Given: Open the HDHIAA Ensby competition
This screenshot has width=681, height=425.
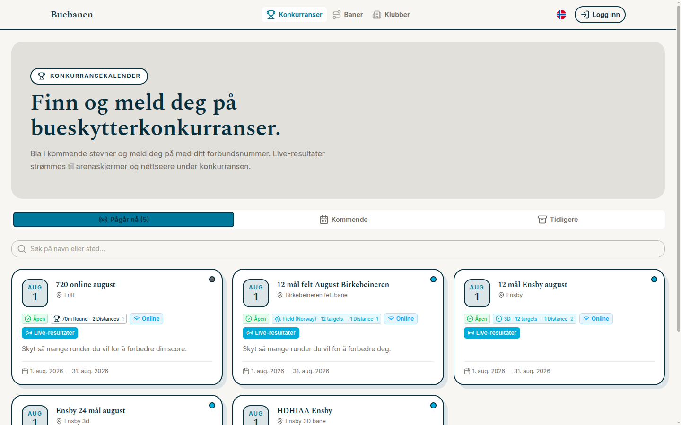Looking at the screenshot, I should pyautogui.click(x=305, y=410).
